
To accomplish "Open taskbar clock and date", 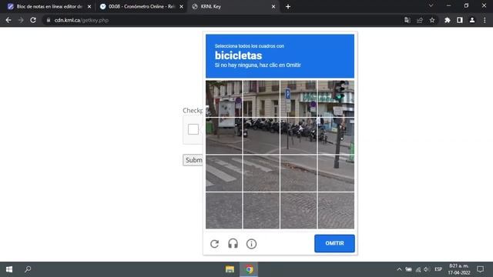I will point(459,269).
